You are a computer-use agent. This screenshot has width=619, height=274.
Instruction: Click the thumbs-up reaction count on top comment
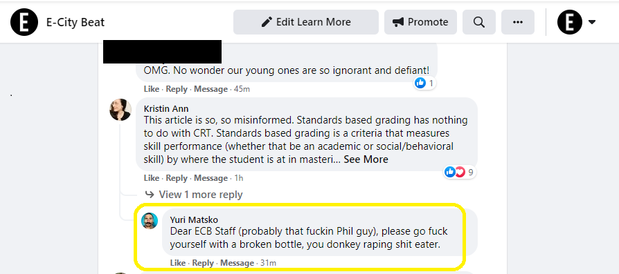point(424,83)
